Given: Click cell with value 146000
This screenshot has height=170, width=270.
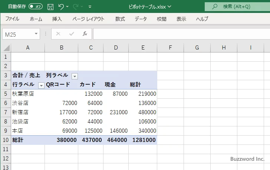Looking at the screenshot, I should (x=116, y=131).
